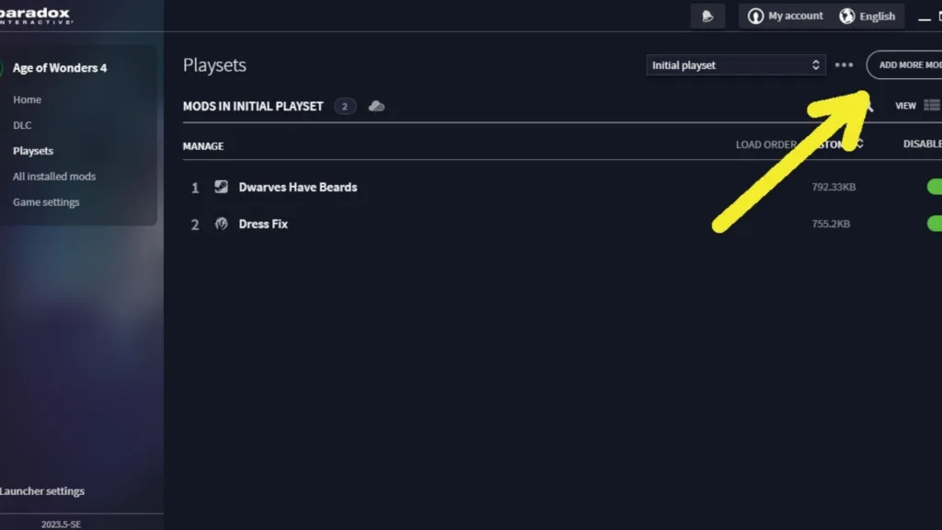Click the Dwarves Have Beards mod icon
Image resolution: width=942 pixels, height=530 pixels.
point(221,187)
